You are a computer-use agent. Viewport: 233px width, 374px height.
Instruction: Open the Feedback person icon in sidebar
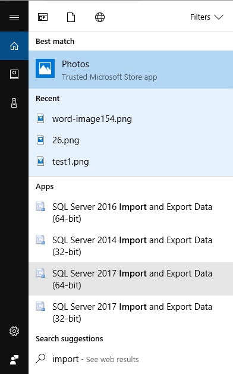click(x=14, y=360)
